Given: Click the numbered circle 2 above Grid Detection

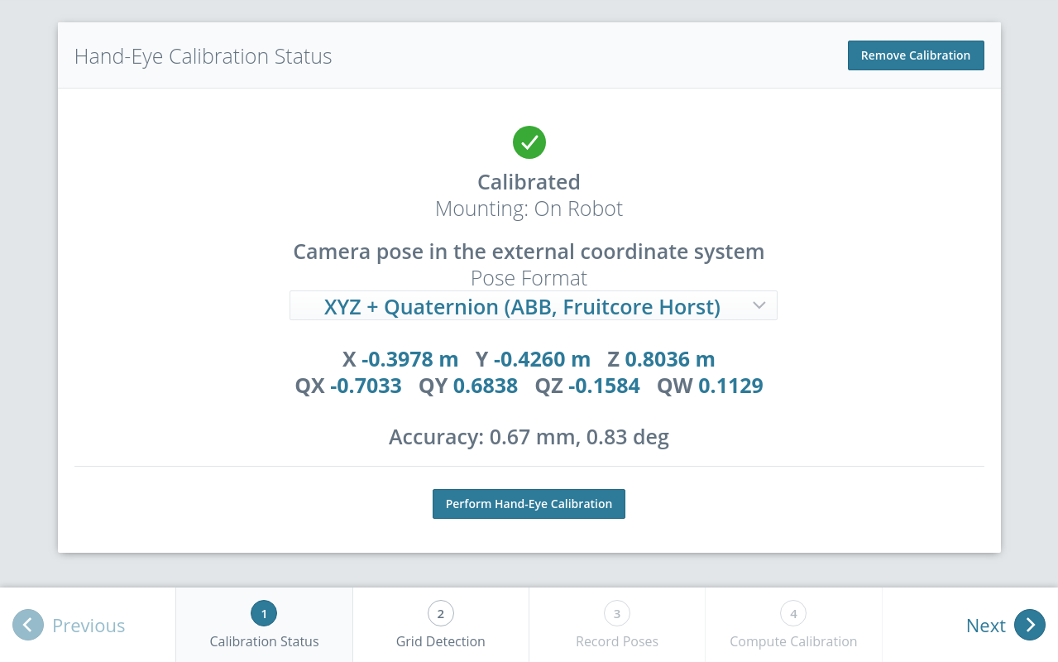Looking at the screenshot, I should (x=440, y=613).
